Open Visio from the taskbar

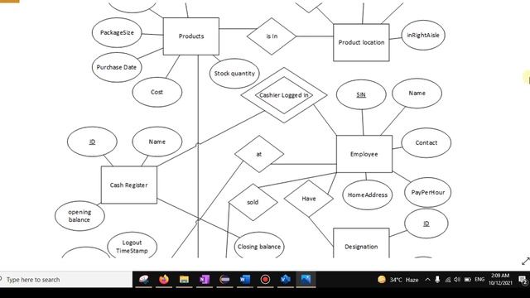286,280
